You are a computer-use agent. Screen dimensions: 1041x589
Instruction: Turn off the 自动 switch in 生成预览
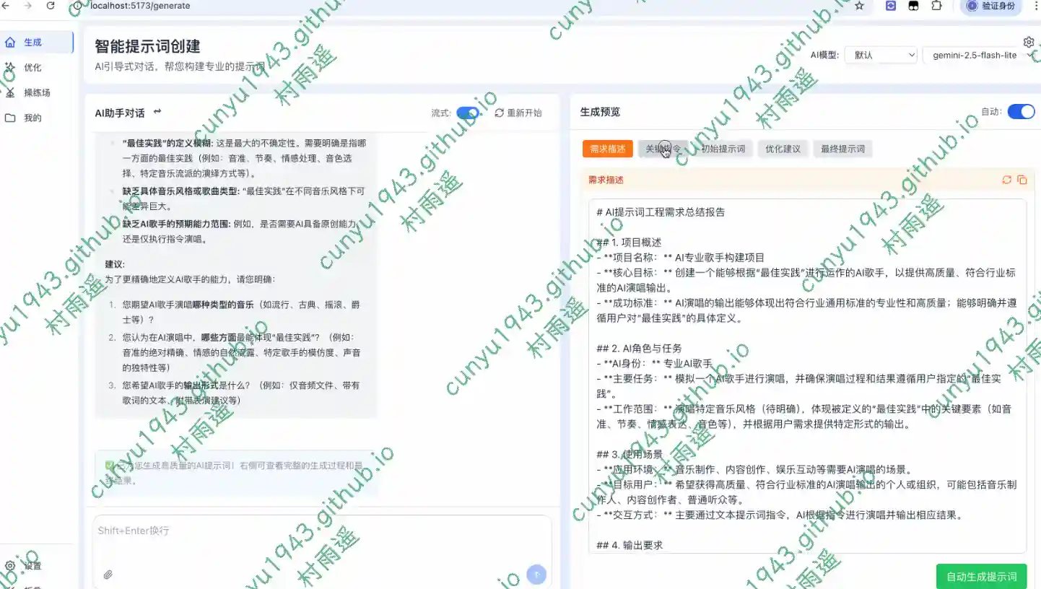1021,111
